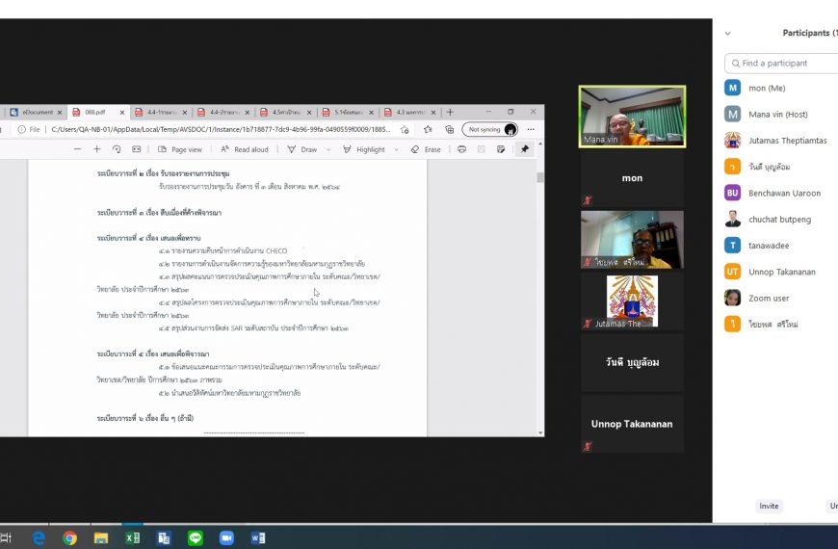838x549 pixels.
Task: Click the scrollbar down arrow in PDF viewer
Action: [540, 433]
